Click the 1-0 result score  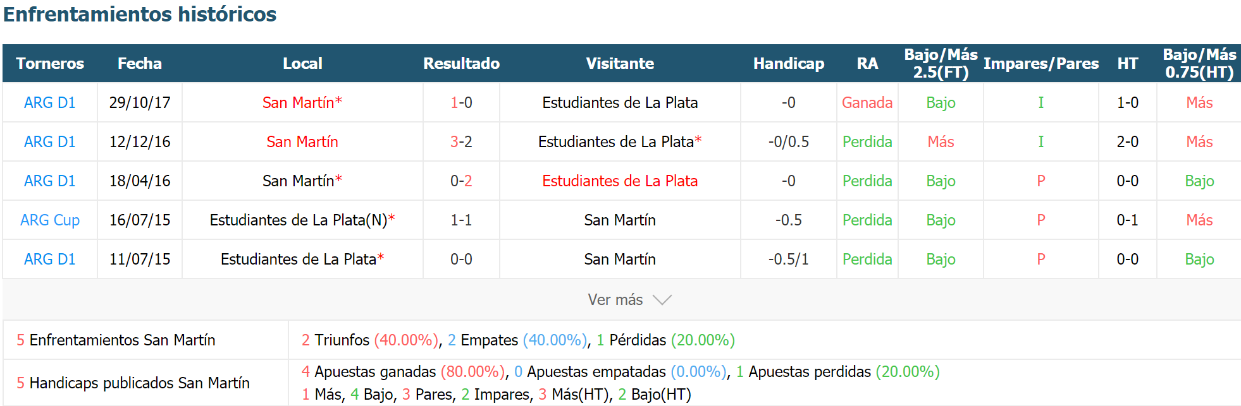pyautogui.click(x=461, y=102)
